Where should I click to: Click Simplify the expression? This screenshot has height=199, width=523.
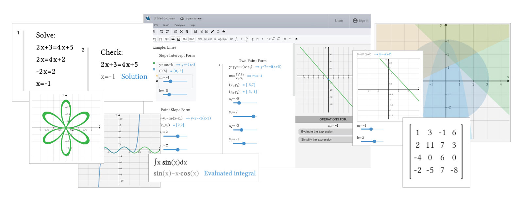coord(325,140)
